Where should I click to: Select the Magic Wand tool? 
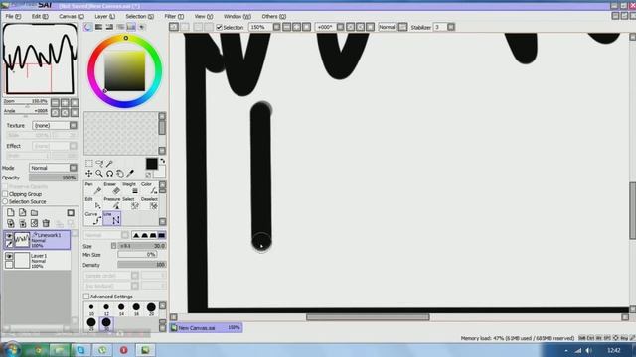[x=109, y=163]
